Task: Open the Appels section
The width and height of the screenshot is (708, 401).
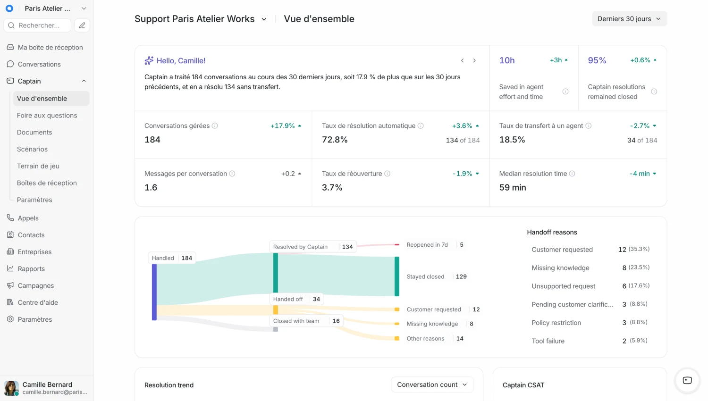Action: click(46, 218)
